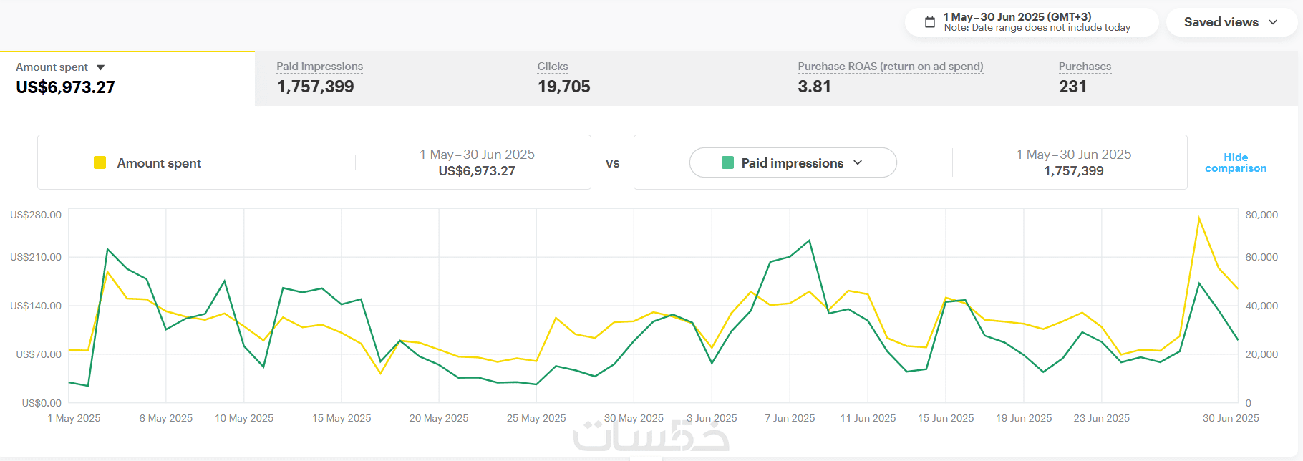
Task: Click the chevron beside Saved views
Action: click(1273, 22)
